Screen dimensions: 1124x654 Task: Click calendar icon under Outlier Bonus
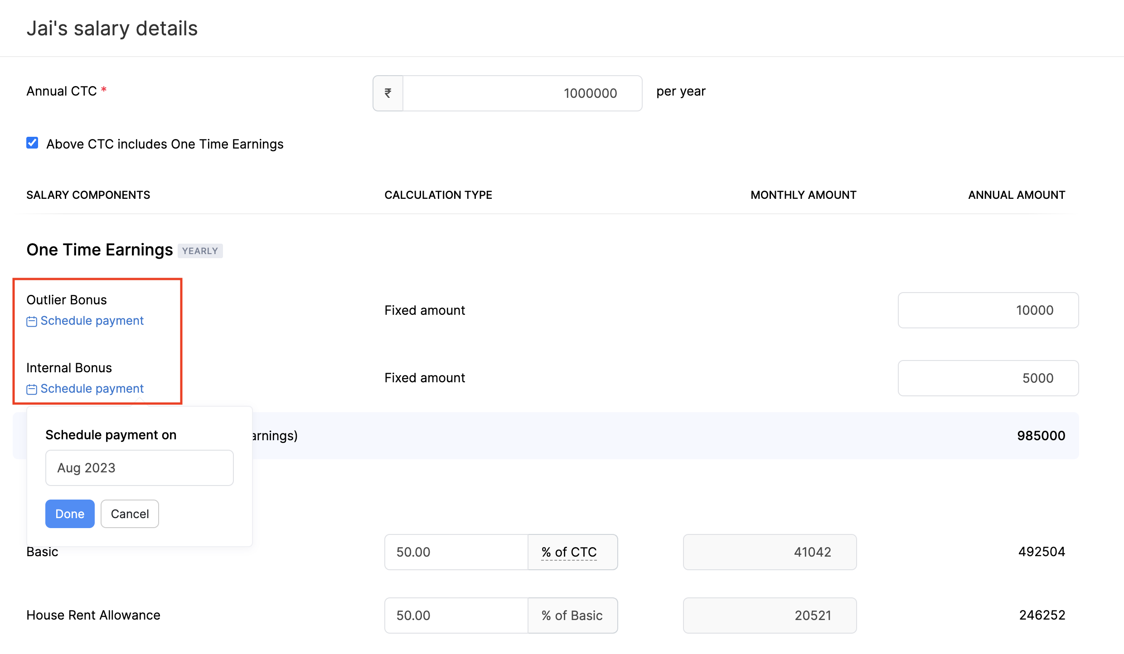(x=32, y=322)
